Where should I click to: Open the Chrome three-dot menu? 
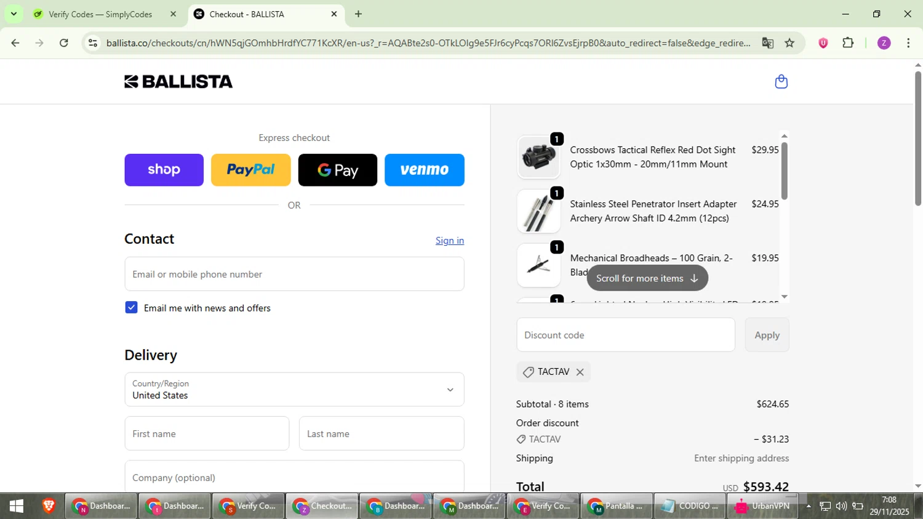pyautogui.click(x=908, y=43)
